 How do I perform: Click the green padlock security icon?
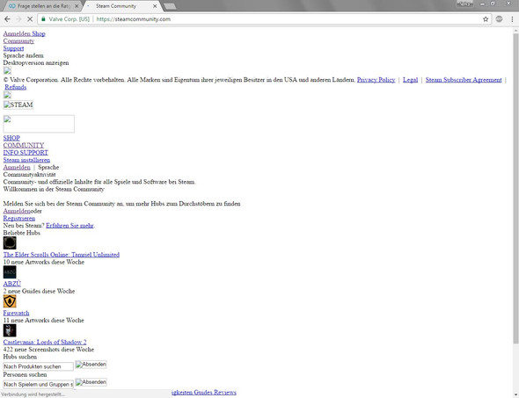[x=43, y=19]
